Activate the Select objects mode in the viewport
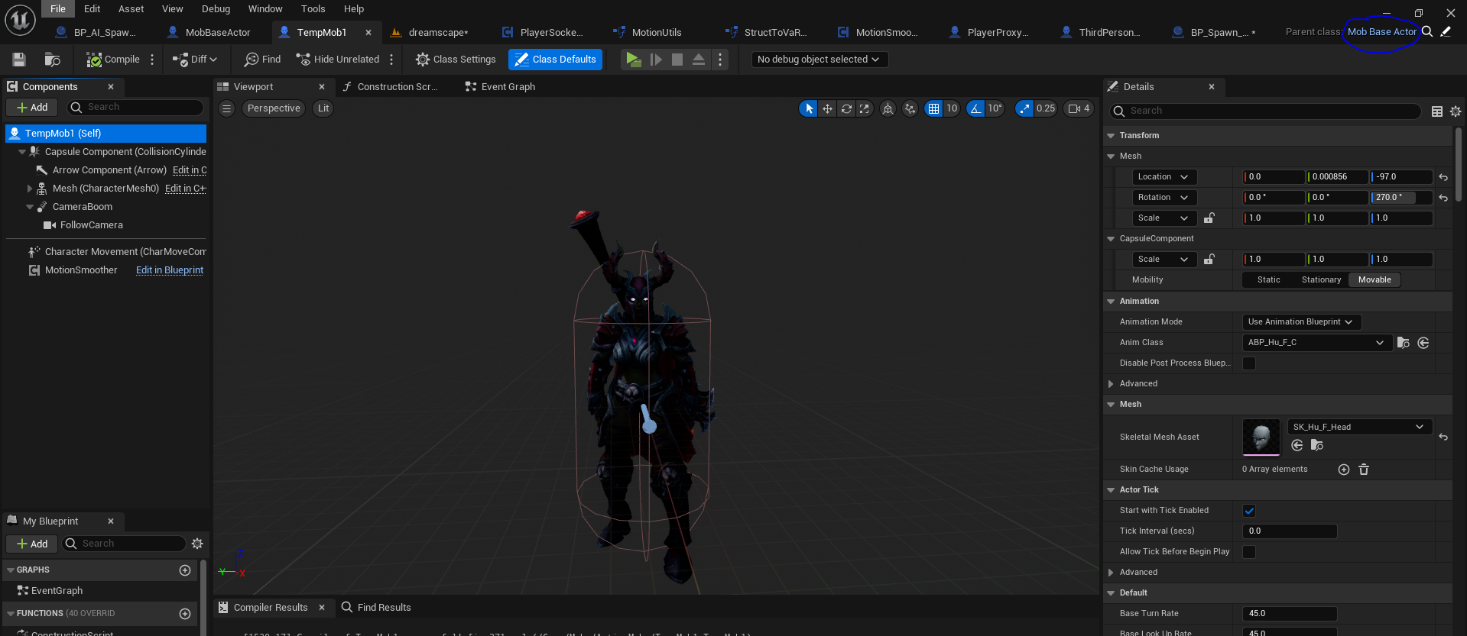The width and height of the screenshot is (1467, 636). 809,108
